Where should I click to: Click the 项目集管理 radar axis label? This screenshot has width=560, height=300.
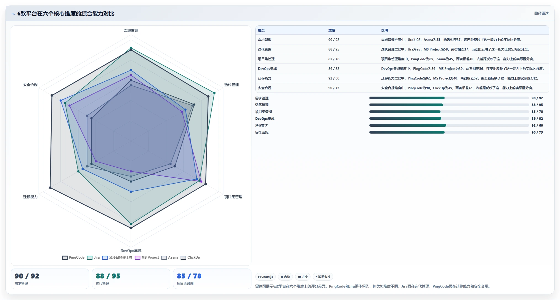click(x=233, y=197)
